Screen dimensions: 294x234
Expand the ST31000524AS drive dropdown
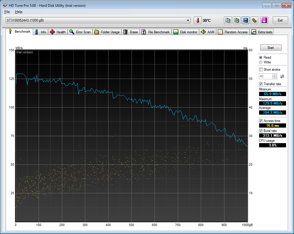point(188,20)
